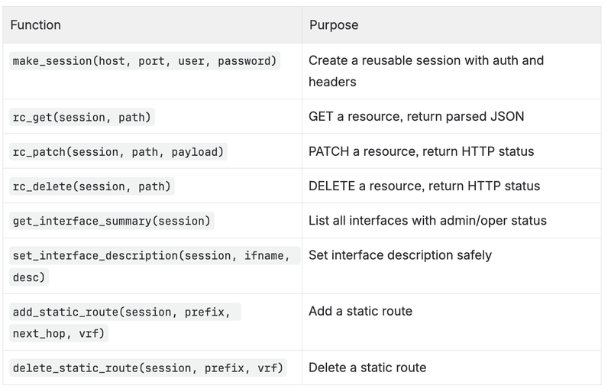Click 'GET a resource, return parsed JSON' text

tap(416, 117)
